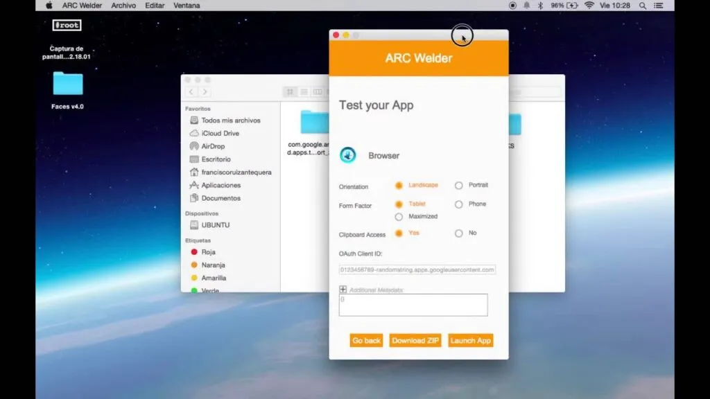Switch Finder to list view
The width and height of the screenshot is (710, 399).
click(304, 92)
